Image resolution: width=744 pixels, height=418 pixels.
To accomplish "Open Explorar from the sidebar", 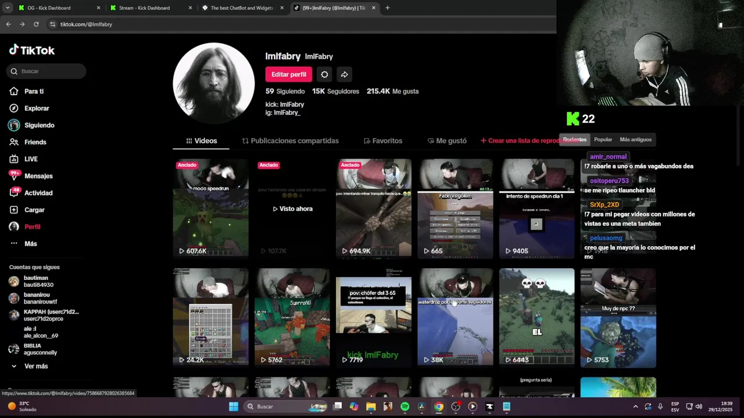I will click(x=29, y=108).
